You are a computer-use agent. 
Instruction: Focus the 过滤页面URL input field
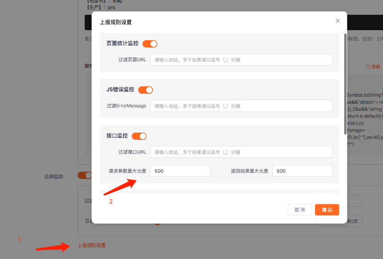[241, 60]
